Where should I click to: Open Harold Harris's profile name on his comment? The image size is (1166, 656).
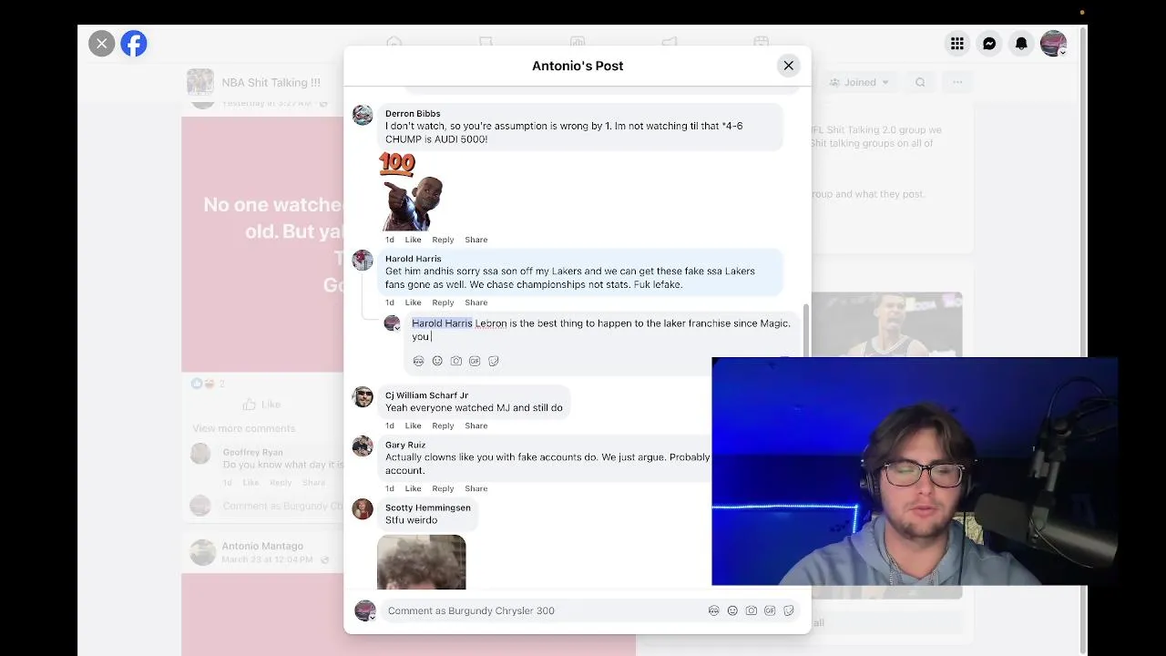point(413,259)
